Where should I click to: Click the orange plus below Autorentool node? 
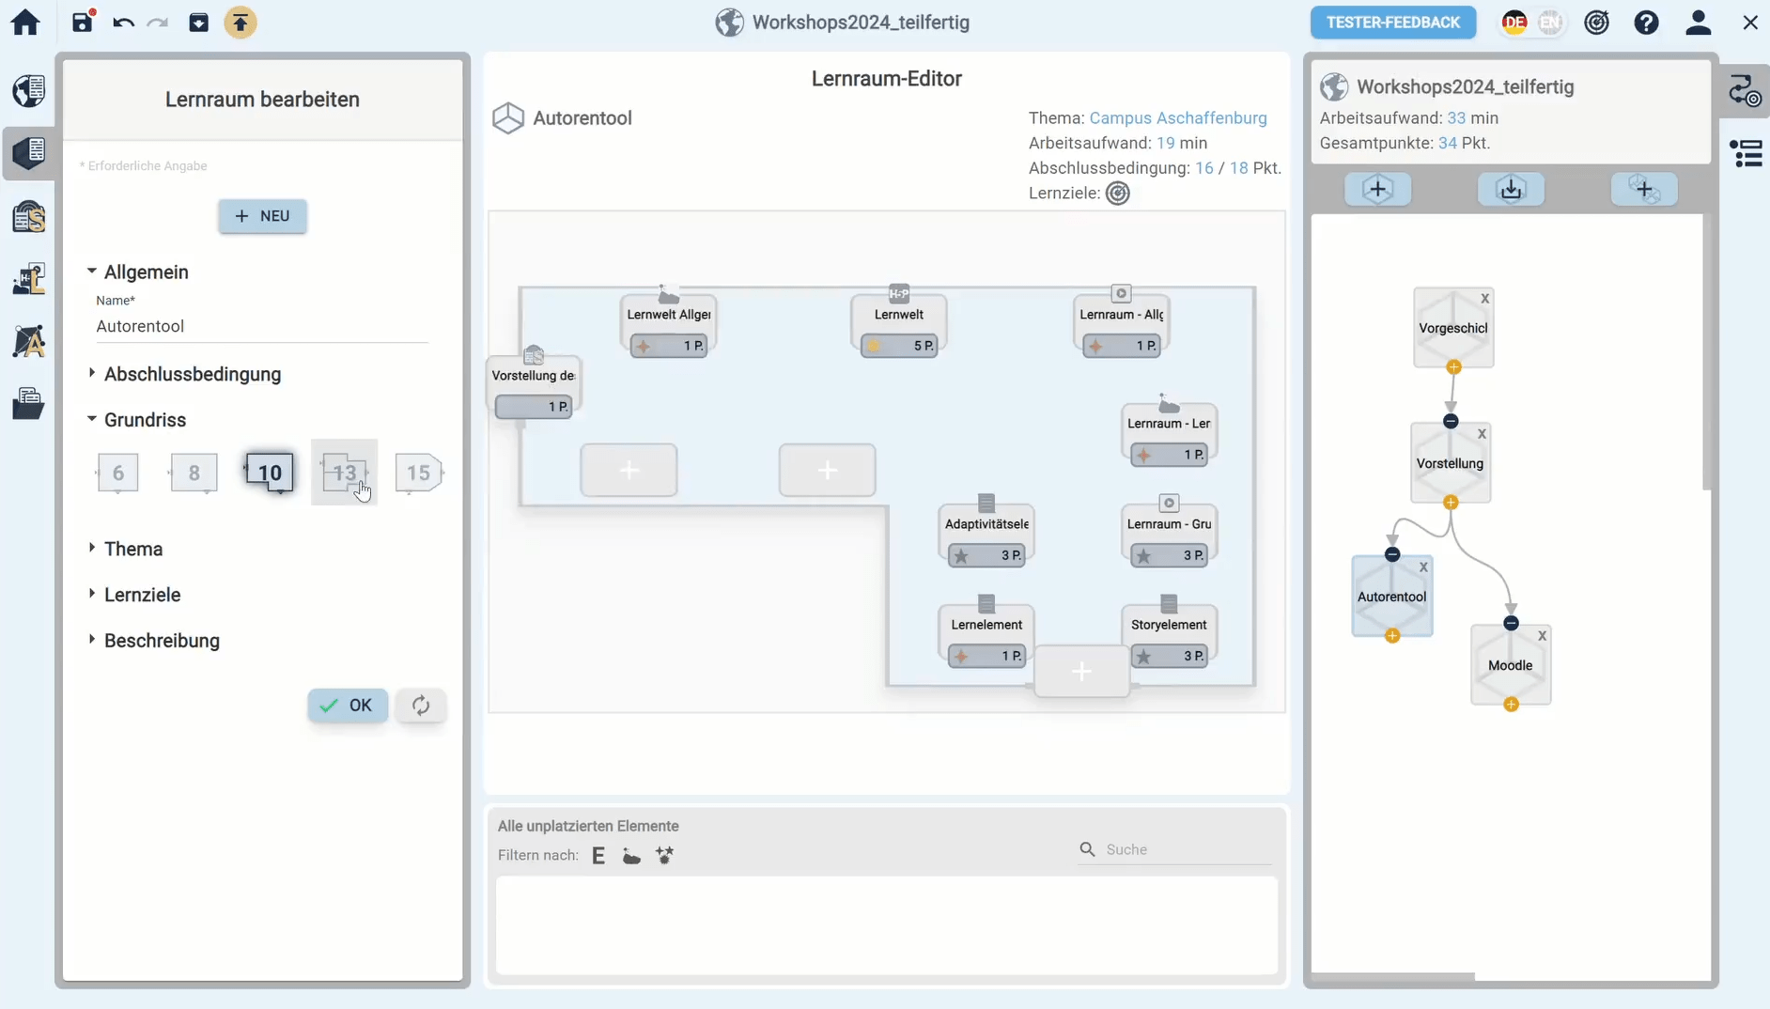(1392, 636)
